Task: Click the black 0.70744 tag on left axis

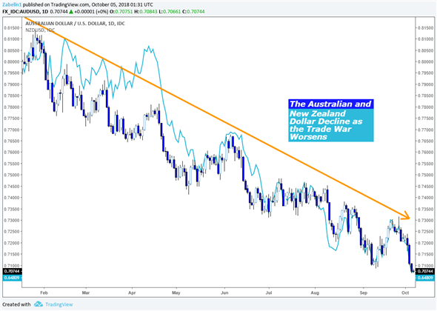Action: 12,271
